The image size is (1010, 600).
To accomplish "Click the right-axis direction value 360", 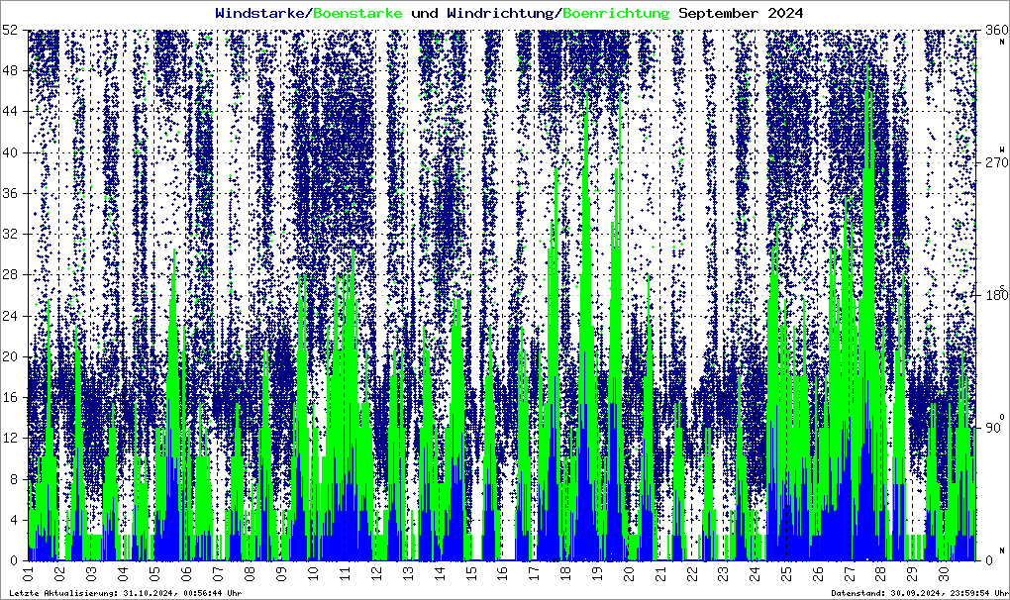I will pos(996,31).
